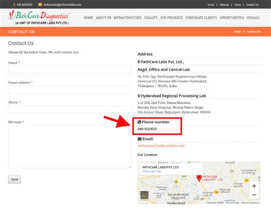Image resolution: width=271 pixels, height=209 pixels.
Task: Click the Contact Us link in top bar
Action: click(x=252, y=5)
